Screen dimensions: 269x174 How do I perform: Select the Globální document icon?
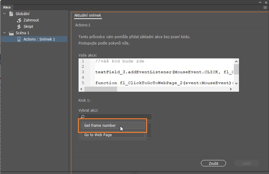pos(11,14)
